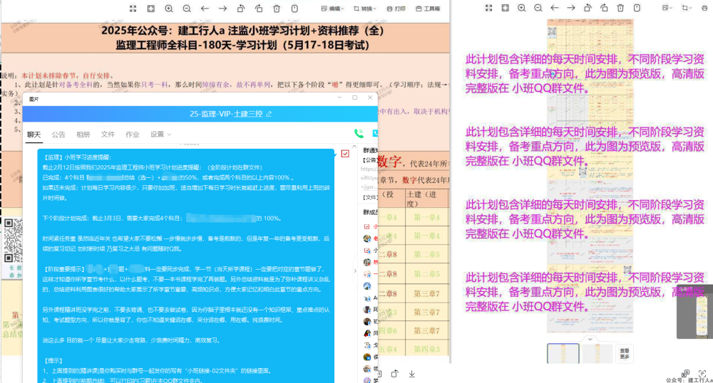Zoom in on left viewer image
713x383 pixels.
pos(169,9)
